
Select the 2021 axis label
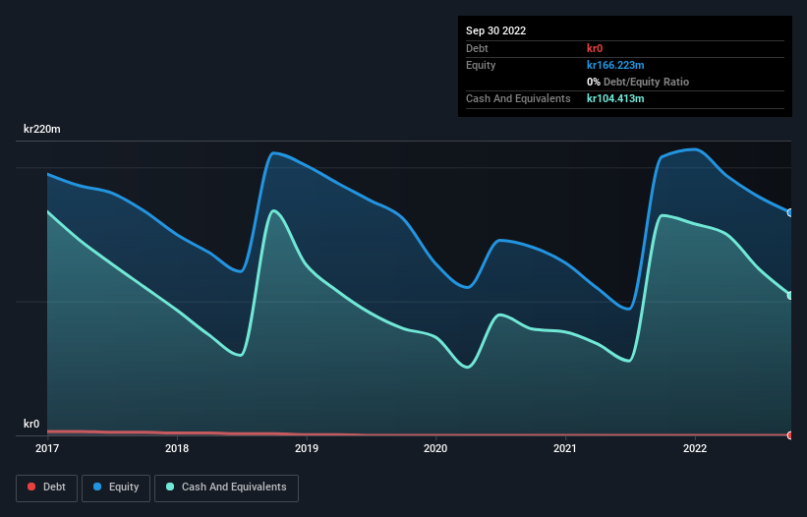[565, 448]
